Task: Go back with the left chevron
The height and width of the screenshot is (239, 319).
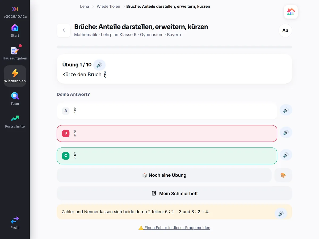Action: [64, 31]
